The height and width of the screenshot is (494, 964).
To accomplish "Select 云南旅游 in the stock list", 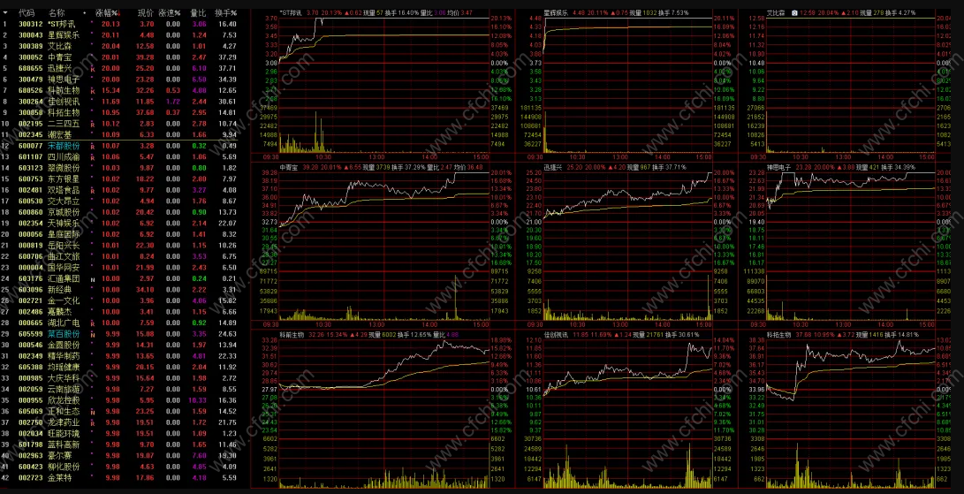I will 64,390.
